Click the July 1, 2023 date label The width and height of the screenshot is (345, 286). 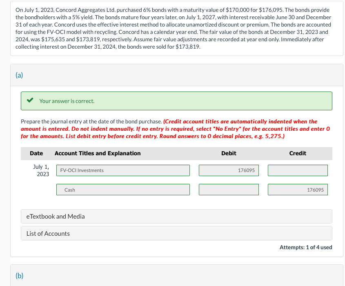tap(41, 170)
